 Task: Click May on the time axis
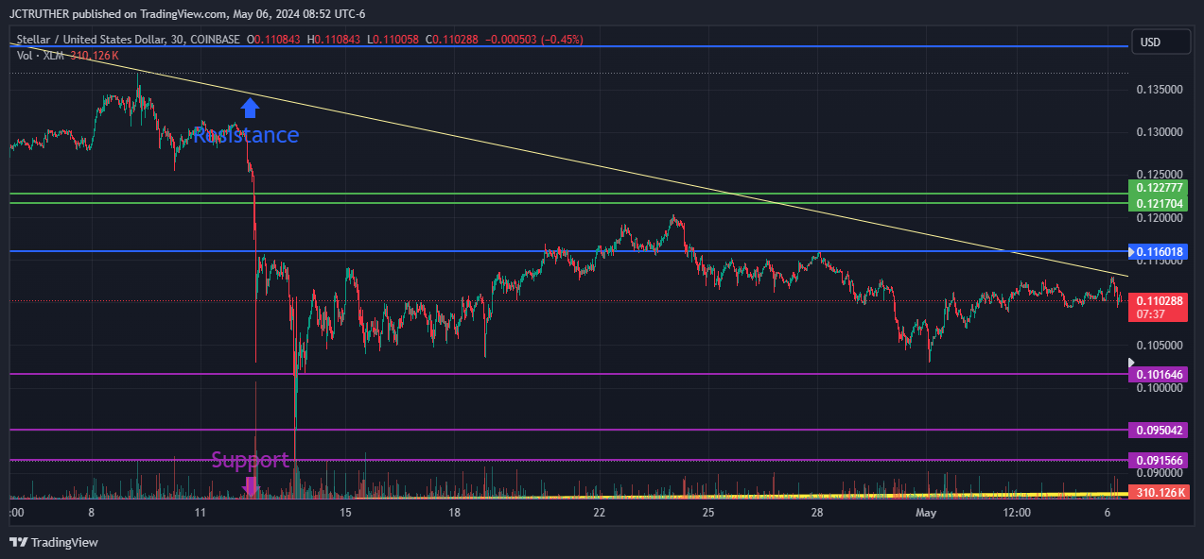coord(925,513)
